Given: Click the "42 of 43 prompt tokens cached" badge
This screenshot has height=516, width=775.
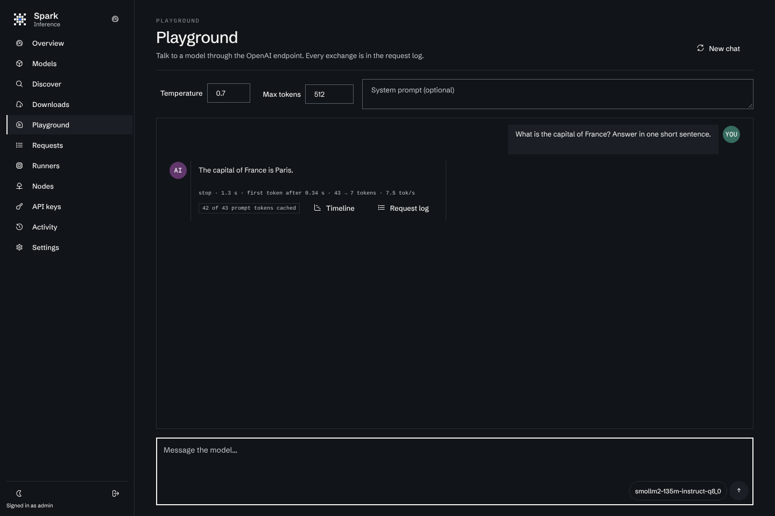Looking at the screenshot, I should tap(249, 208).
